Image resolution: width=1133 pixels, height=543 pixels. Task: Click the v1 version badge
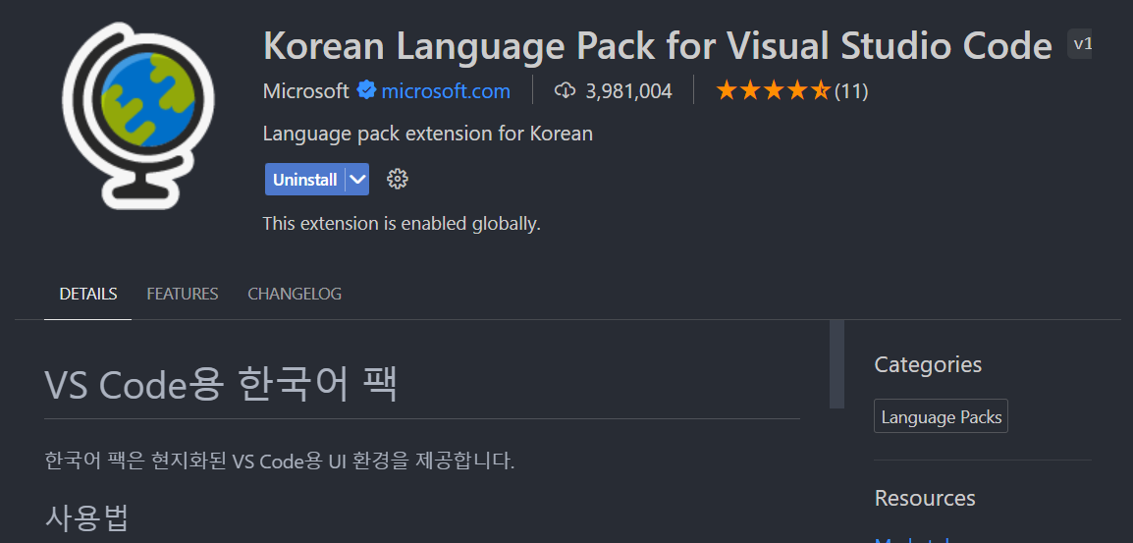[x=1081, y=44]
